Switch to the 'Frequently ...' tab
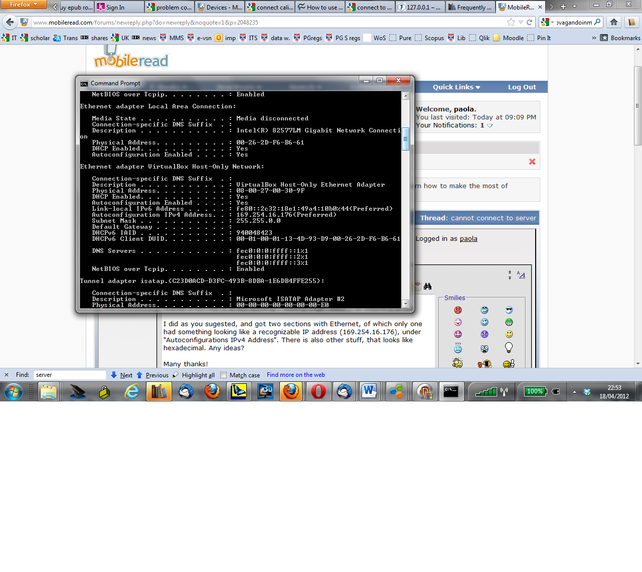The image size is (642, 572). [470, 7]
